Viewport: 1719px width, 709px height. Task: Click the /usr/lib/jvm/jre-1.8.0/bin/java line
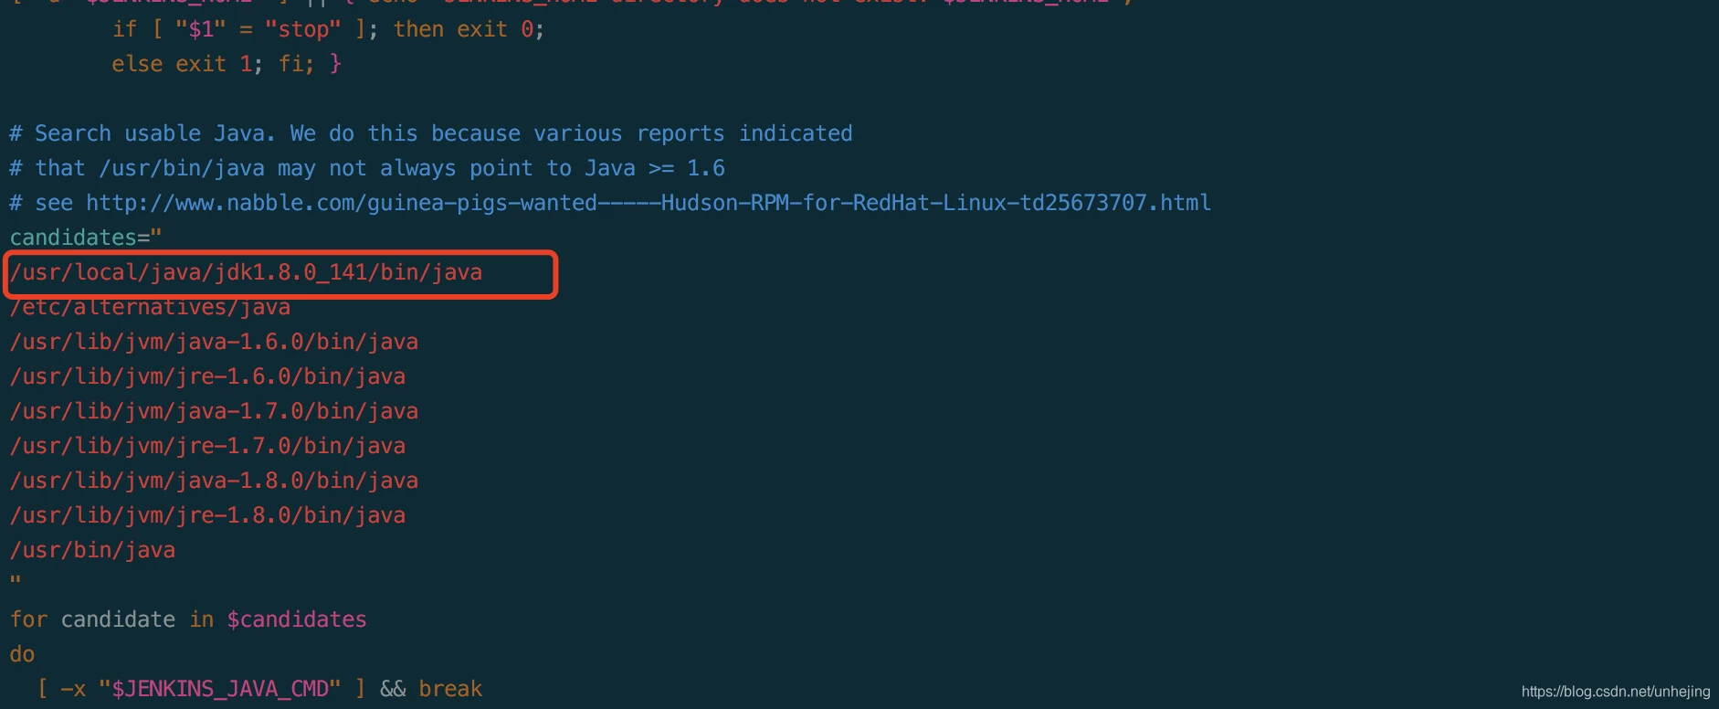(x=207, y=515)
